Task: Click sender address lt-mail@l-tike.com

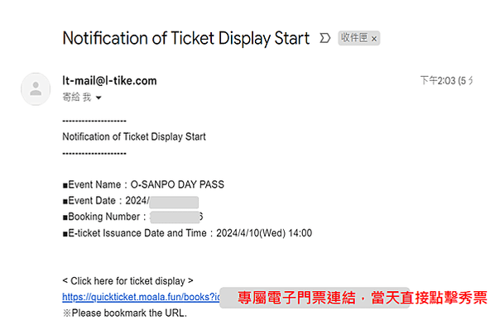Action: pyautogui.click(x=109, y=81)
